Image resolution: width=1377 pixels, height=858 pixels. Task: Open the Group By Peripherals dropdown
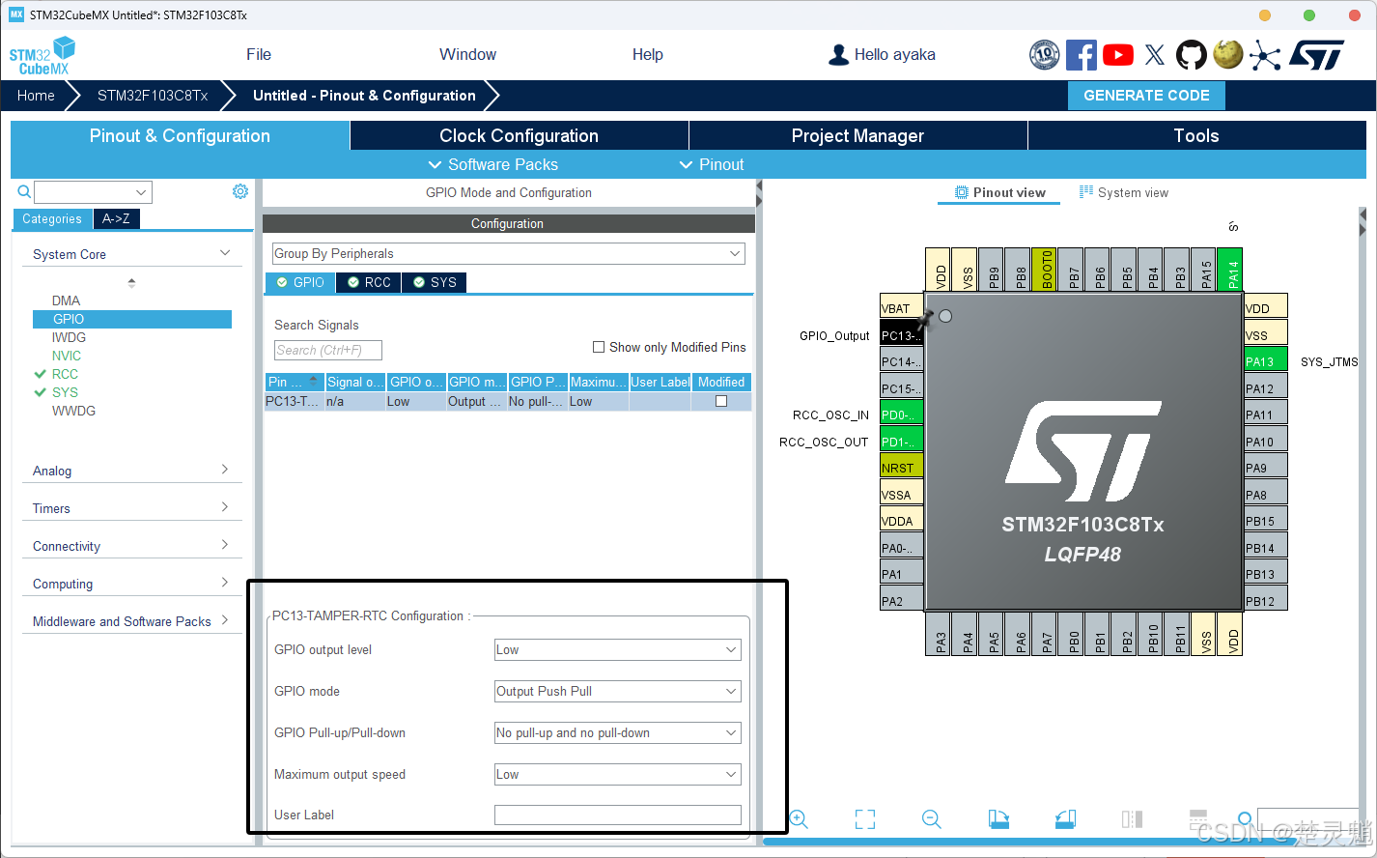[x=509, y=253]
